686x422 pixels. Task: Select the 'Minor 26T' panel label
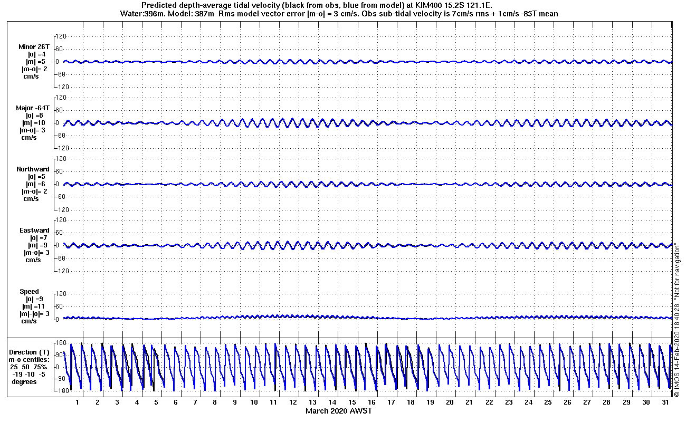(x=34, y=47)
